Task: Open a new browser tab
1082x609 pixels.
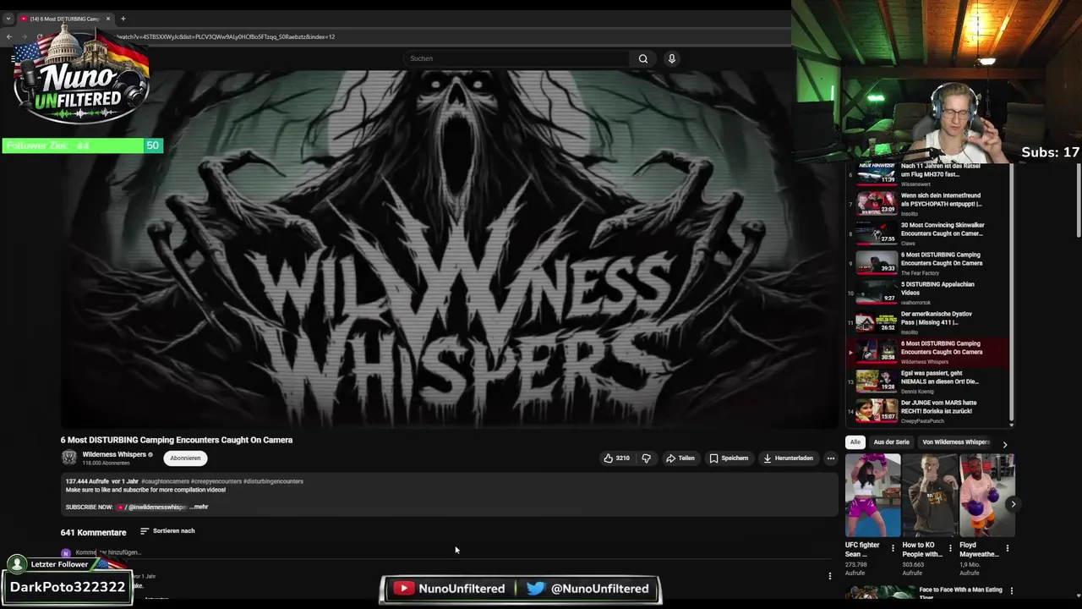Action: (123, 19)
